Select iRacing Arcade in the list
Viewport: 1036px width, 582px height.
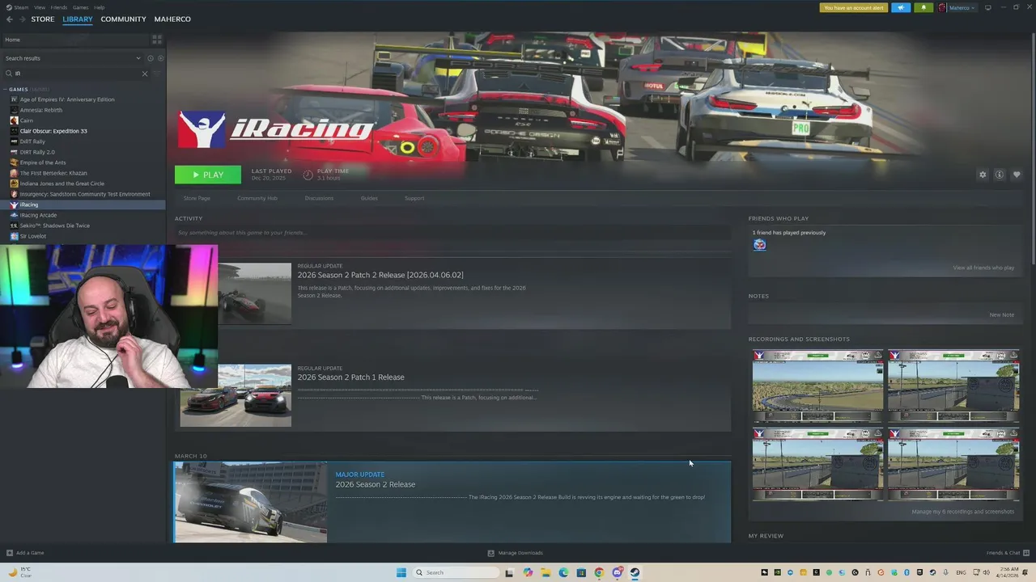38,215
